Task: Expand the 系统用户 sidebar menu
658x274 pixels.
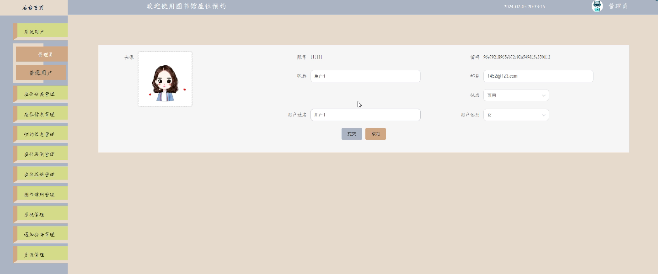Action: tap(40, 32)
